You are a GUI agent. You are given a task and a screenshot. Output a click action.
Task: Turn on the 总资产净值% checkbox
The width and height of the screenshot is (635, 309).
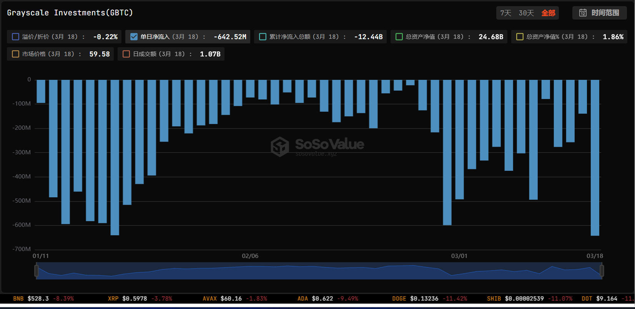coord(520,37)
